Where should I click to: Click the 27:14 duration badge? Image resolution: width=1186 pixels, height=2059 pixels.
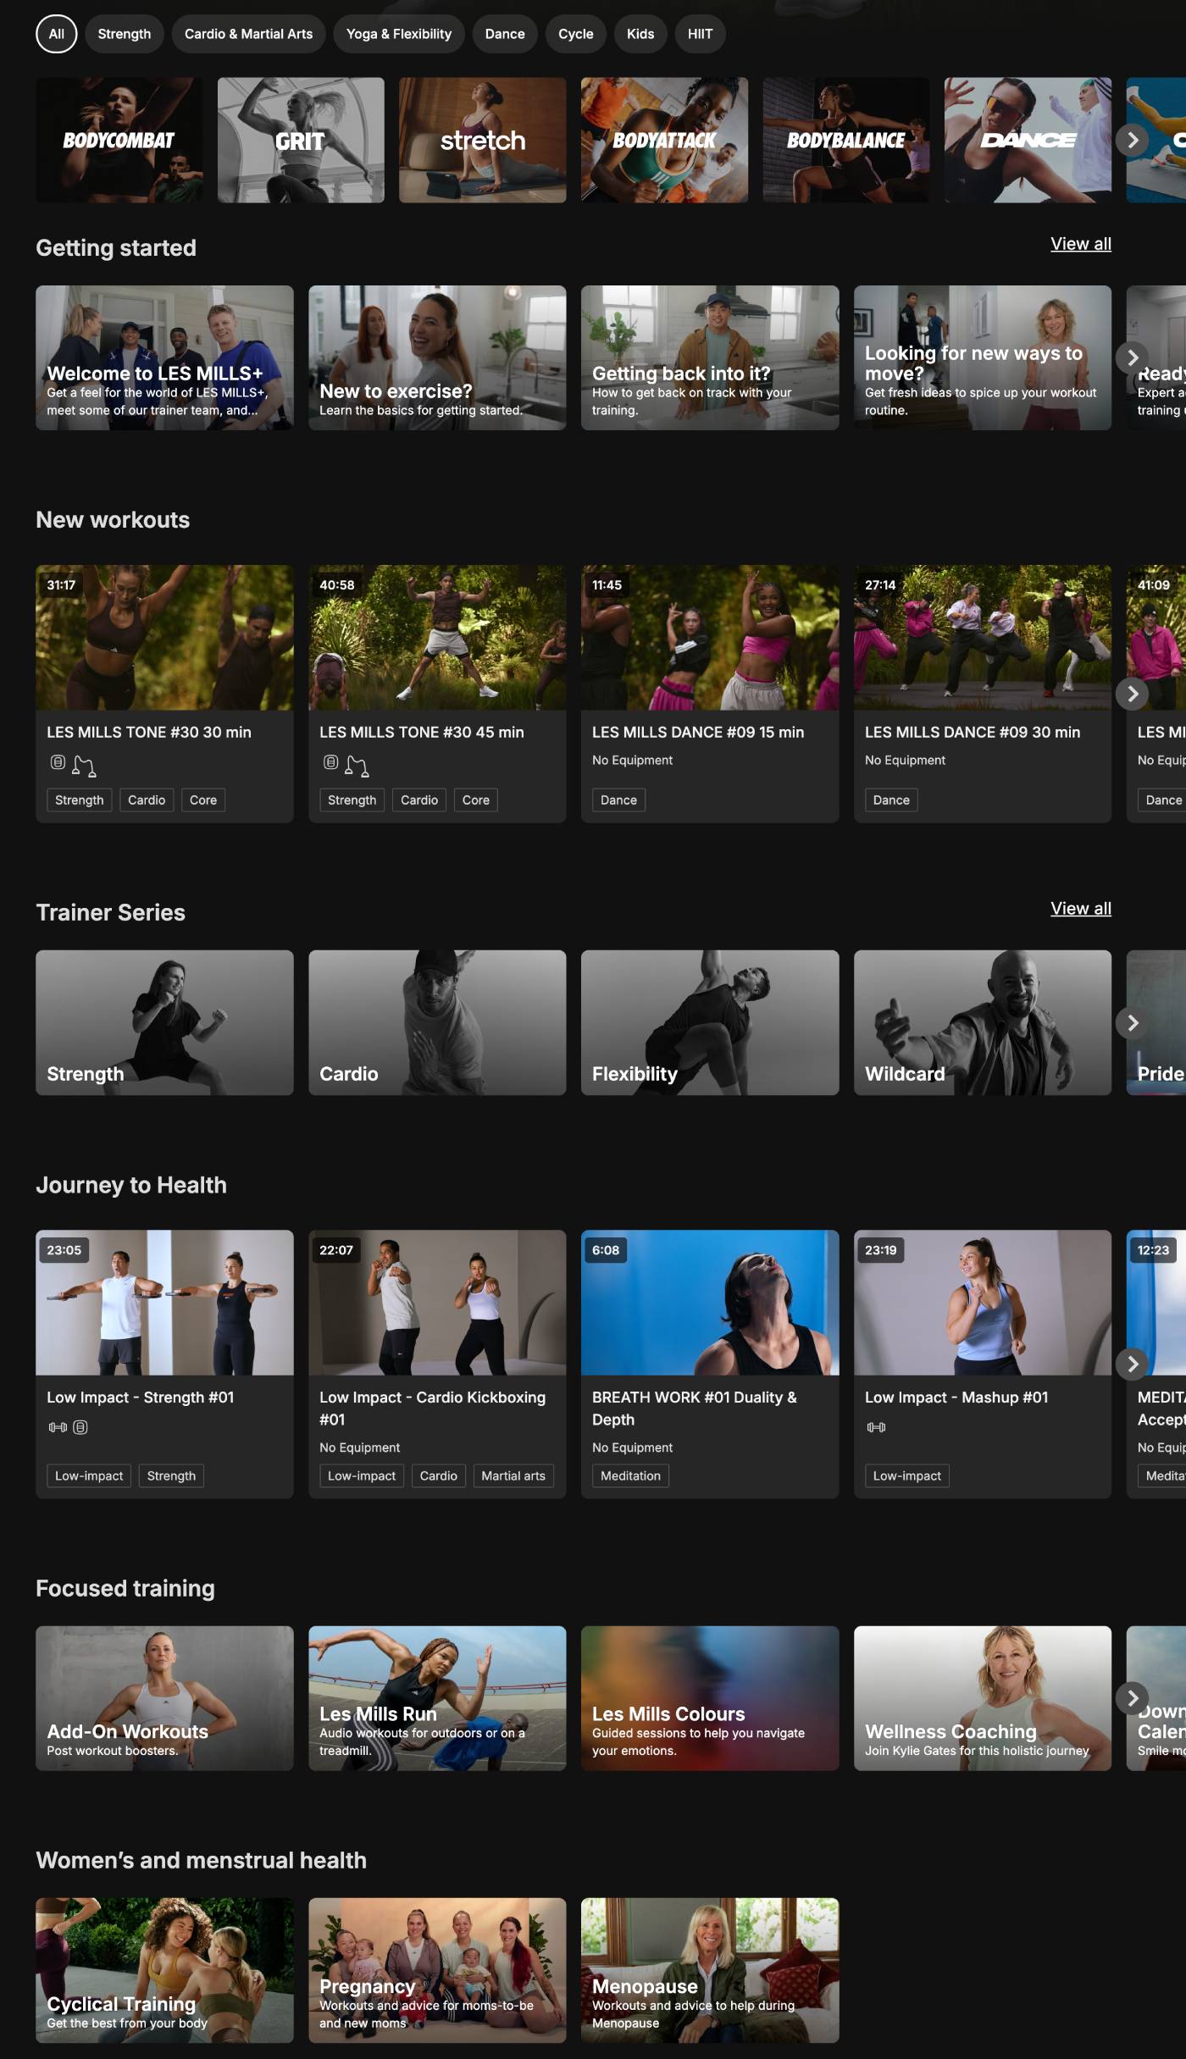point(880,584)
